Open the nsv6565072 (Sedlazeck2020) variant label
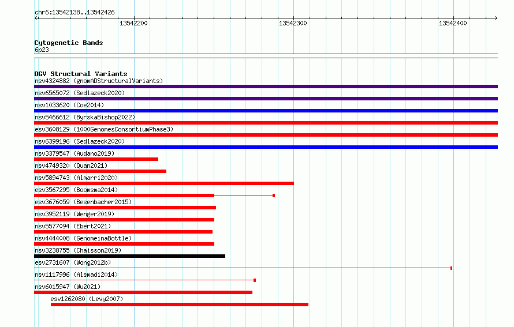This screenshot has height=327, width=514. [x=80, y=93]
